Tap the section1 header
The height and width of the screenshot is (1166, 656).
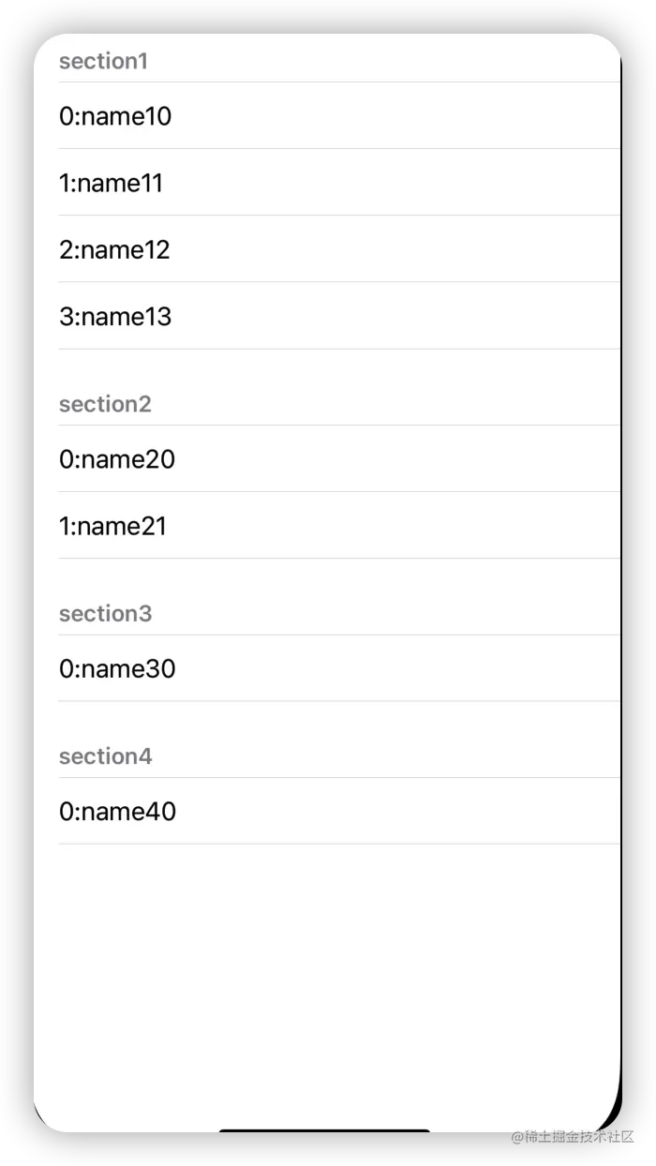[103, 61]
